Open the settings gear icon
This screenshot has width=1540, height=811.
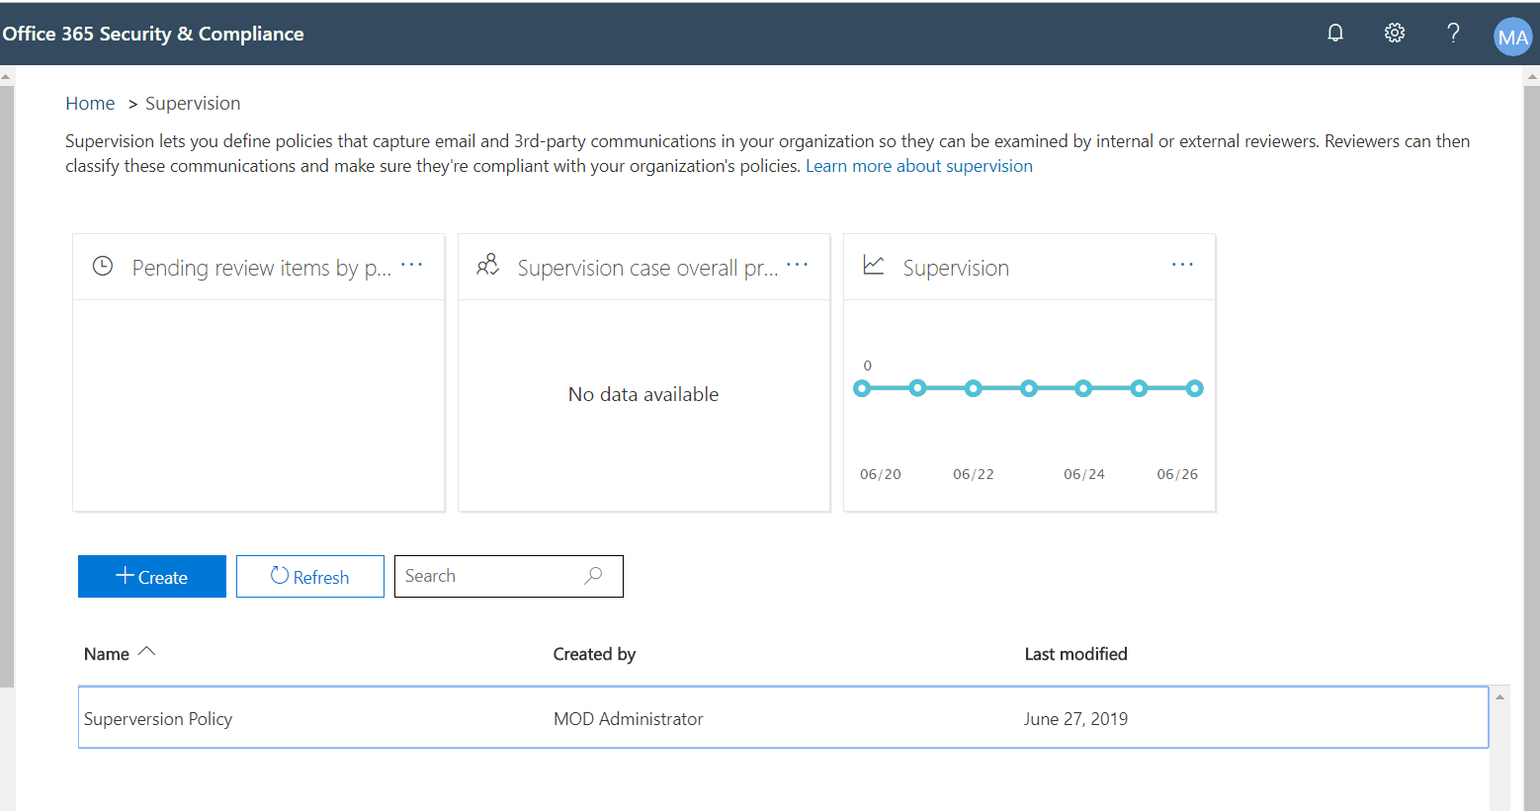[x=1394, y=33]
